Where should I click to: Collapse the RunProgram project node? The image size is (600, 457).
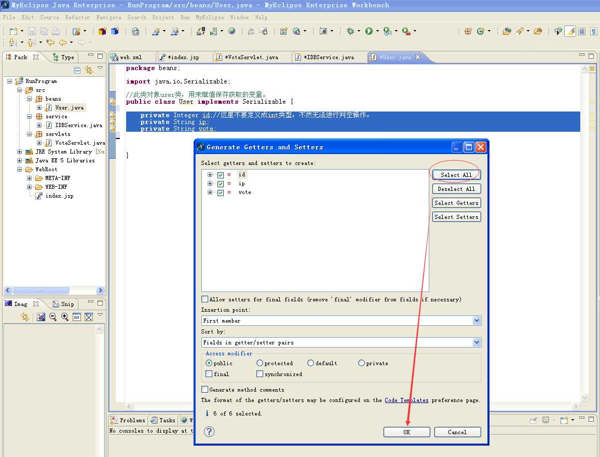point(9,81)
